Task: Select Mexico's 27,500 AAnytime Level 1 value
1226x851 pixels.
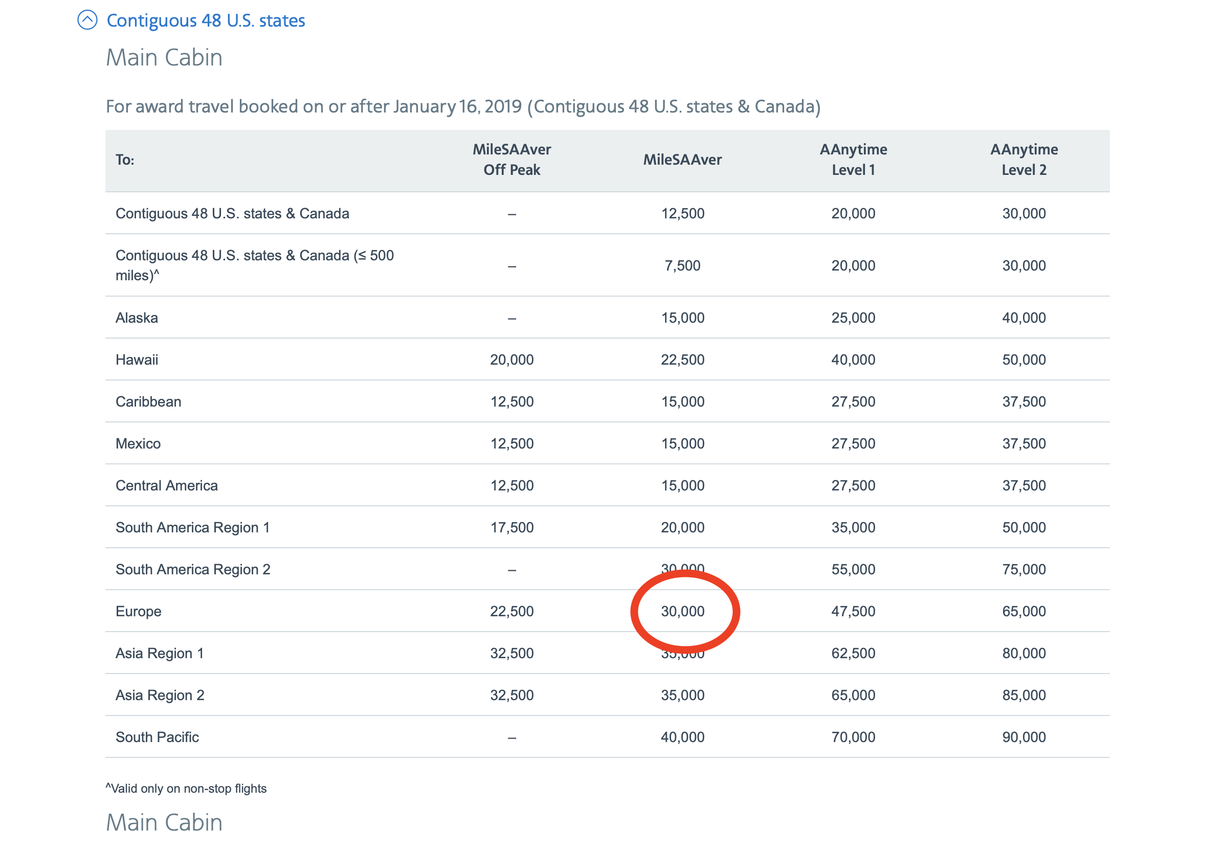Action: (x=853, y=443)
